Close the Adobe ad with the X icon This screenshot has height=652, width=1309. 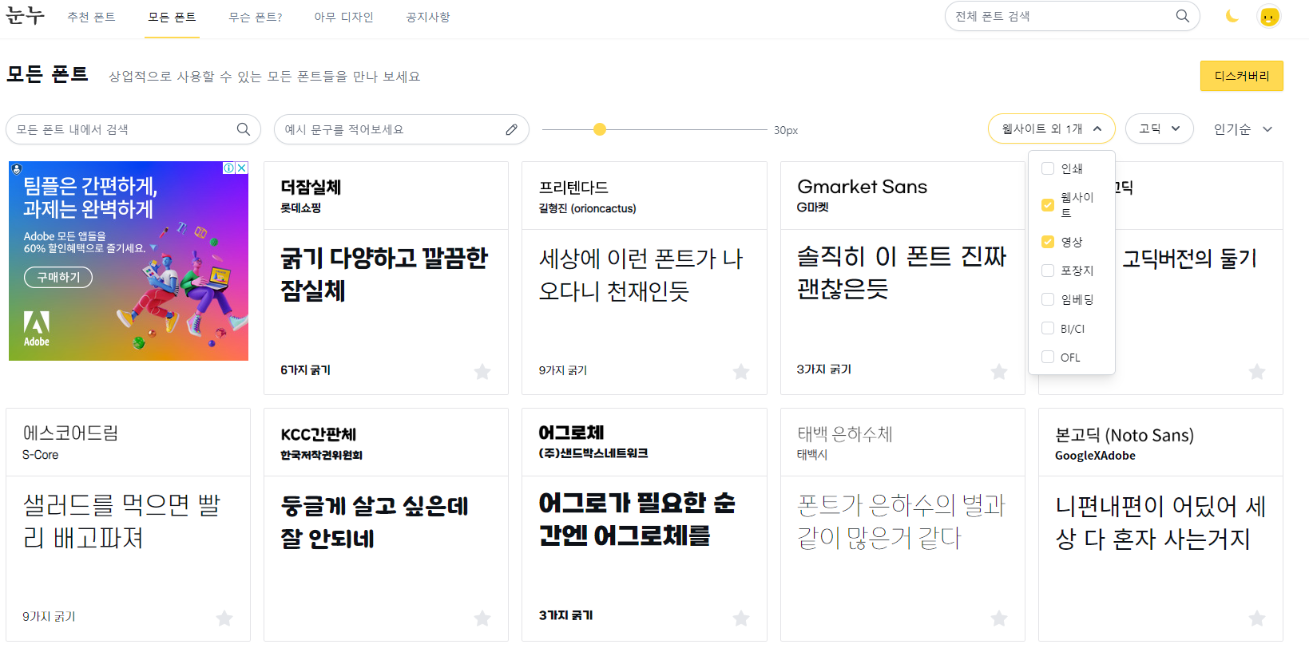[242, 168]
